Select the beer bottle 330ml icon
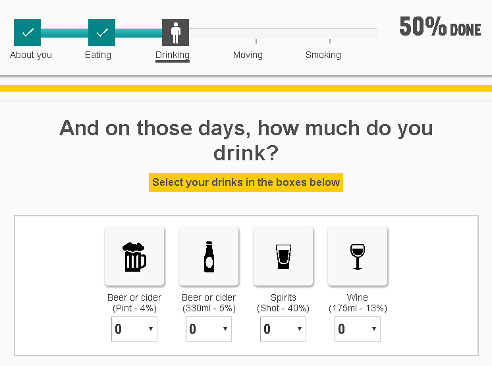 [x=209, y=256]
